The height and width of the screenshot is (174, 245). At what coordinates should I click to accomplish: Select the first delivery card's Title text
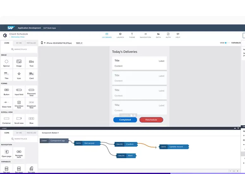[x=117, y=60]
